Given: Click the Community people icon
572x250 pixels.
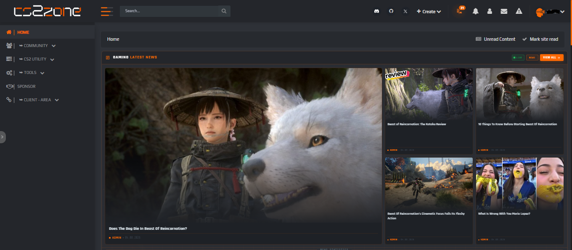Looking at the screenshot, I should [9, 45].
